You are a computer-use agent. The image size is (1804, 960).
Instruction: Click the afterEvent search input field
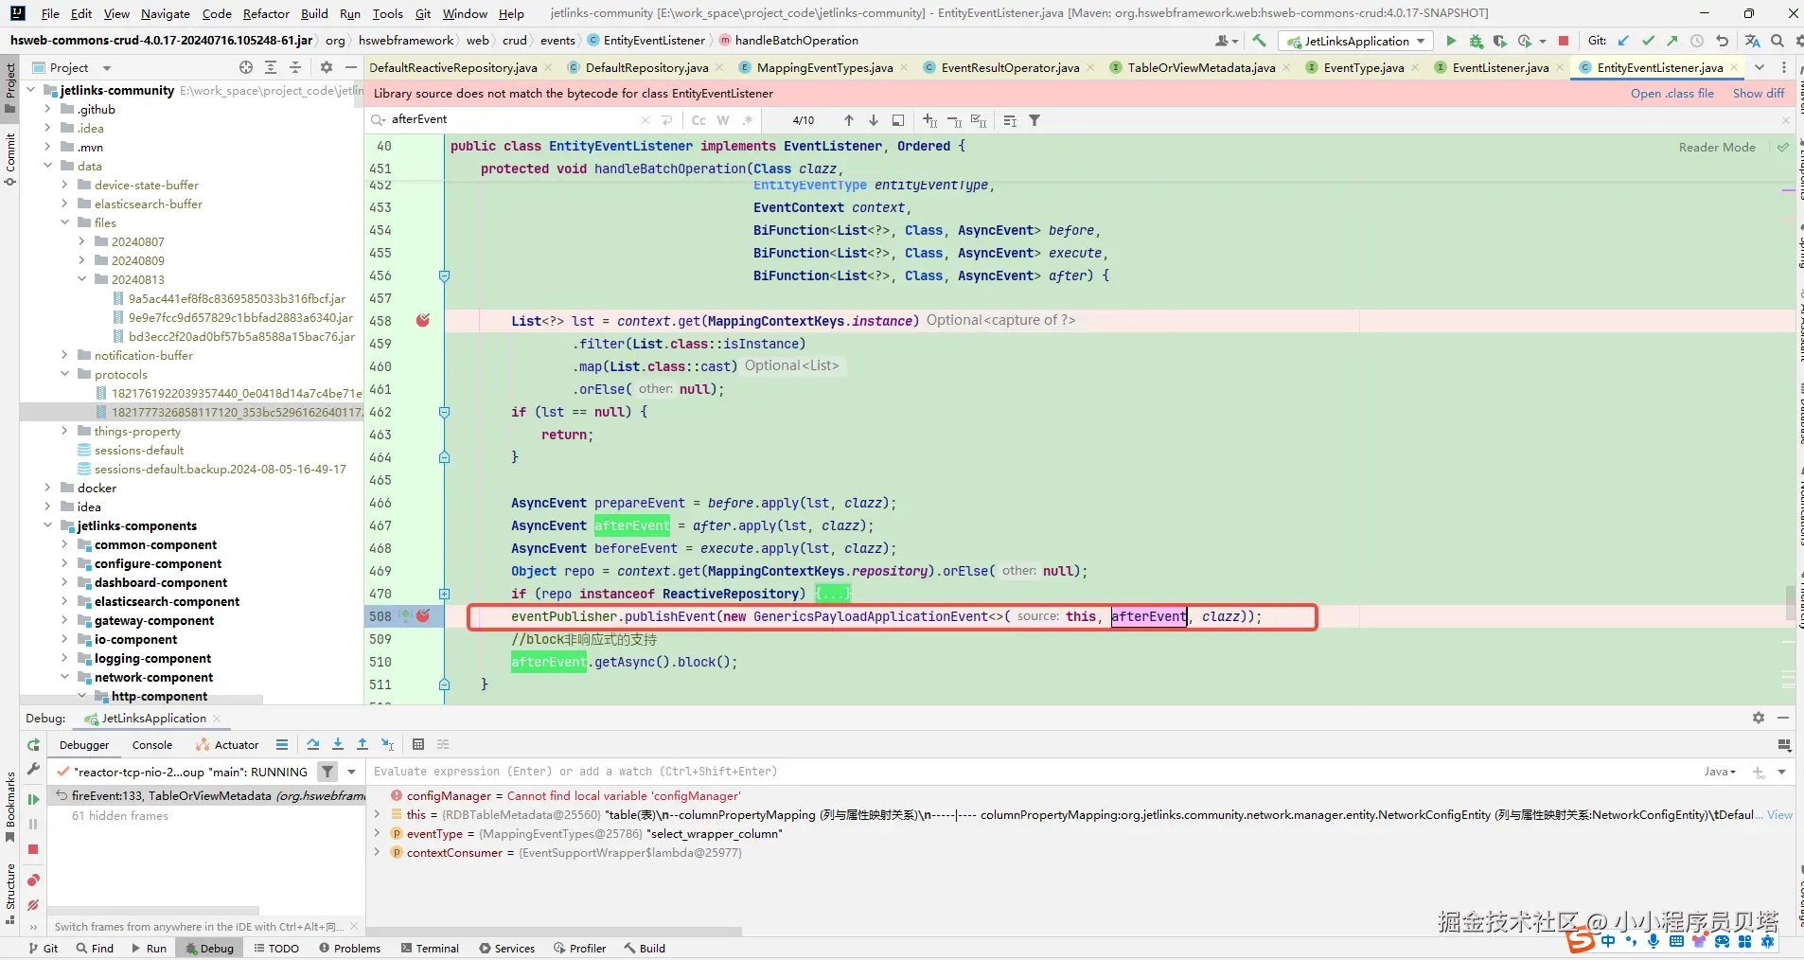click(511, 120)
